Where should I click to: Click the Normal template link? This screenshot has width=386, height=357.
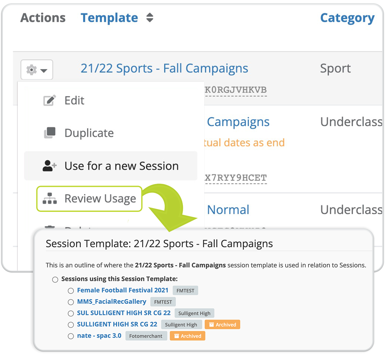tap(228, 210)
